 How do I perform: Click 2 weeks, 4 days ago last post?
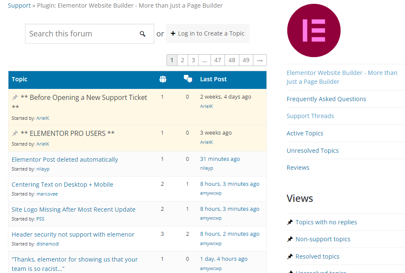pyautogui.click(x=225, y=97)
